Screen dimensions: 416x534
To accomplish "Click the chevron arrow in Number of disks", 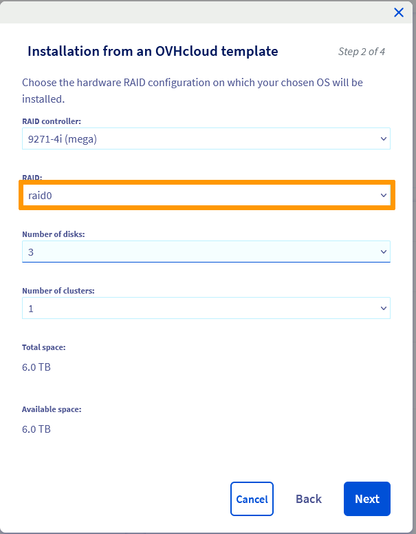I will tap(384, 252).
